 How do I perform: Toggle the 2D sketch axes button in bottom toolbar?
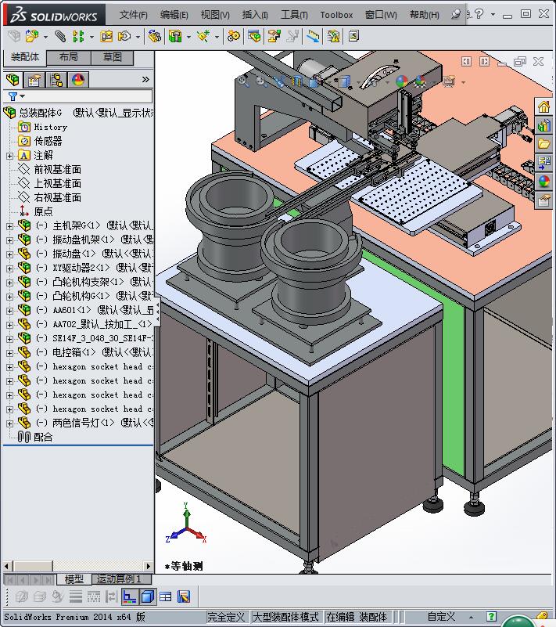tap(130, 596)
